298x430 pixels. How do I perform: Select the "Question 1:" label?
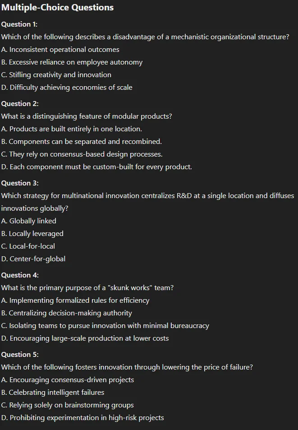tap(19, 24)
